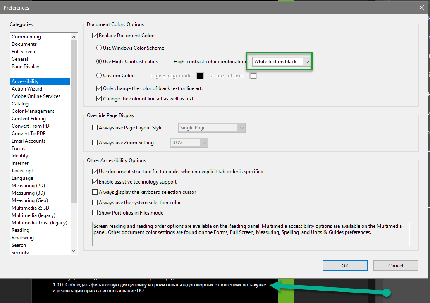The width and height of the screenshot is (430, 303).
Task: Check 'Always use Zoom Setting'
Action: [x=95, y=142]
